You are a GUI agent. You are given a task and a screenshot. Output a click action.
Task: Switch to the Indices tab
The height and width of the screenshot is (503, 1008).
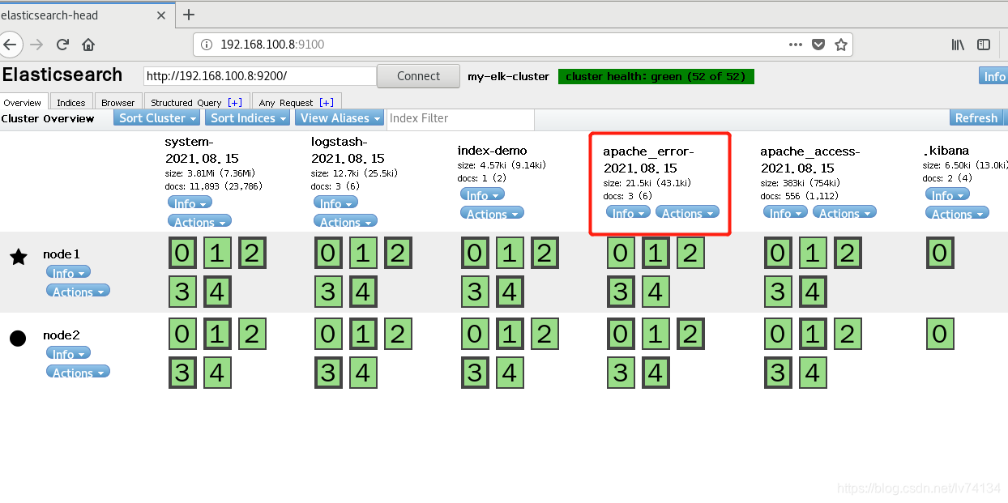point(71,102)
